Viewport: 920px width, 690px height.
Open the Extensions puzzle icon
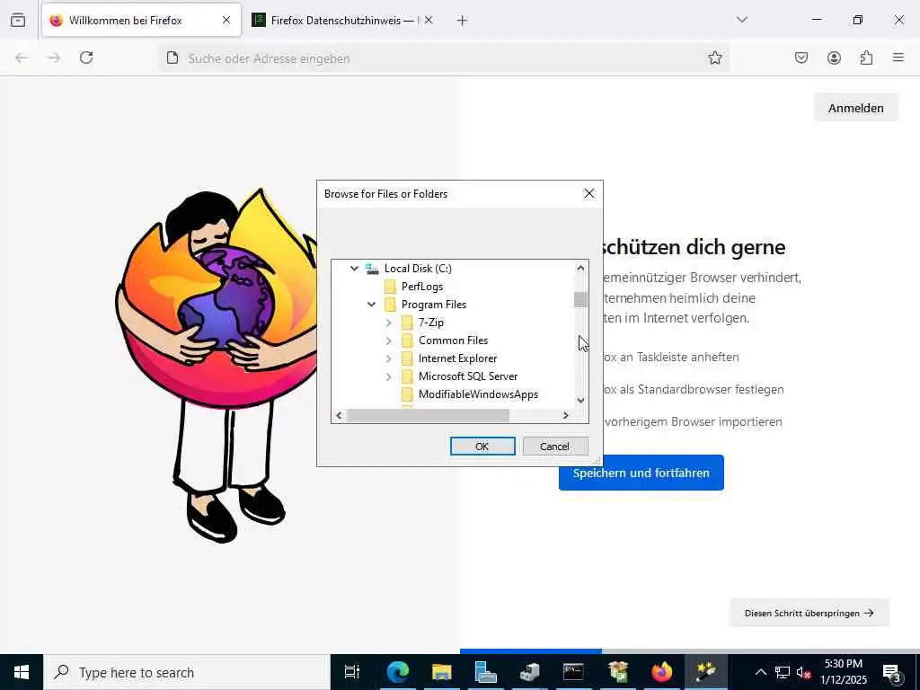pos(866,57)
